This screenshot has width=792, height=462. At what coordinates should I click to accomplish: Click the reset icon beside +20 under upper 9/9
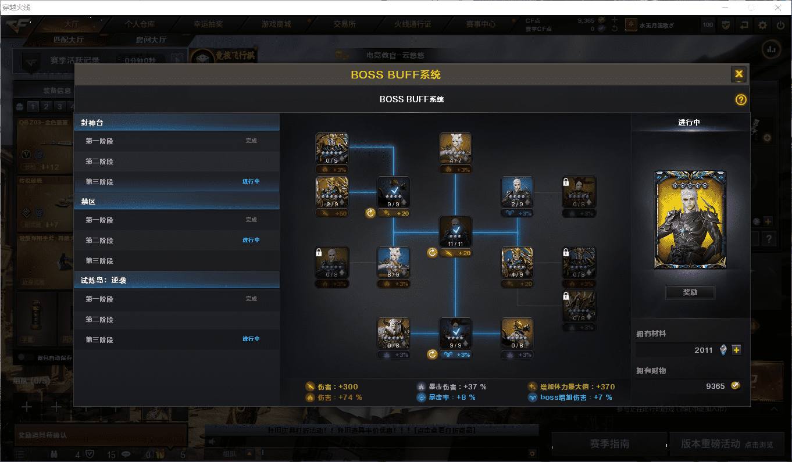370,213
